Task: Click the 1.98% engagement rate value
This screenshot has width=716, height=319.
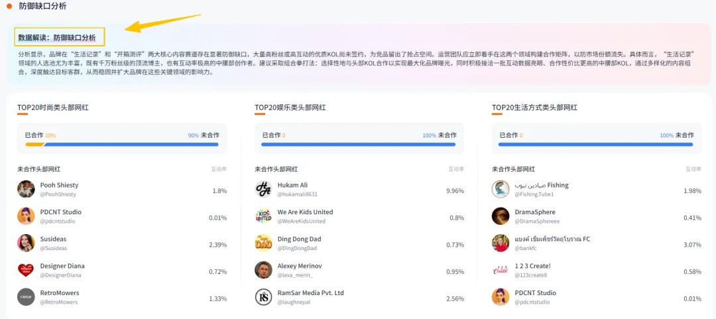Action: click(x=692, y=190)
